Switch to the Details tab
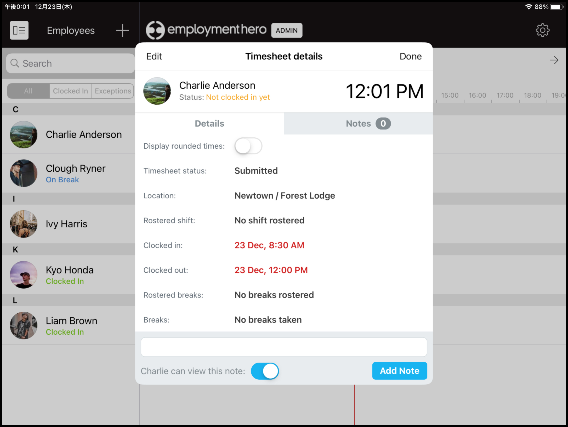Image resolution: width=568 pixels, height=427 pixels. tap(209, 123)
